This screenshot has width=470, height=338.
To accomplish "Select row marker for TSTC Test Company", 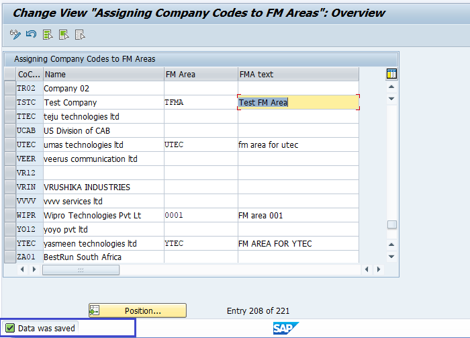I will point(9,103).
